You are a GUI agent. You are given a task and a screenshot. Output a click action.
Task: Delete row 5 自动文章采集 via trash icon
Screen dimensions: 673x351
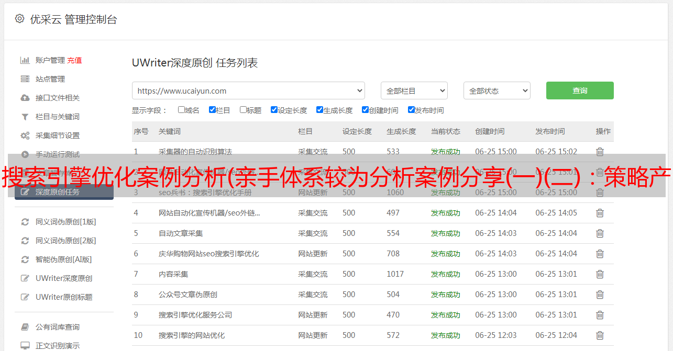pyautogui.click(x=600, y=233)
